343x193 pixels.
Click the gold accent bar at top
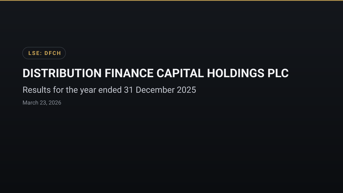[x=171, y=0]
